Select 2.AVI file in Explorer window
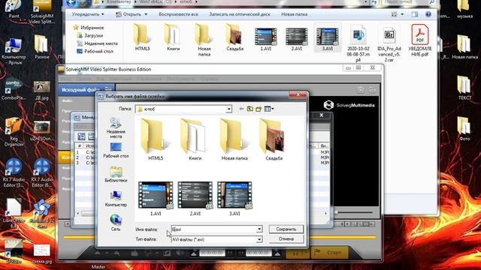The image size is (481, 270). [296, 39]
